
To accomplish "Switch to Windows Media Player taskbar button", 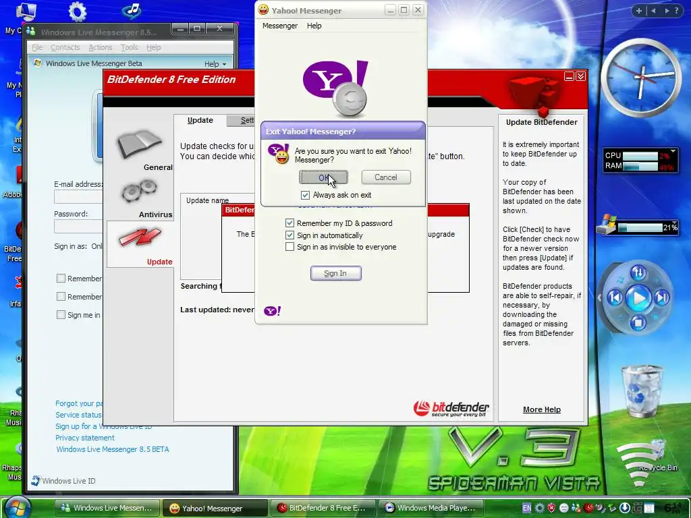I will 430,508.
